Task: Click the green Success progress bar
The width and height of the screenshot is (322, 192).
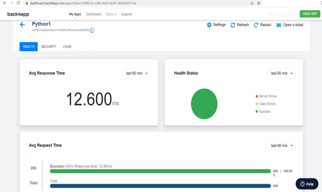Action: pos(160,171)
